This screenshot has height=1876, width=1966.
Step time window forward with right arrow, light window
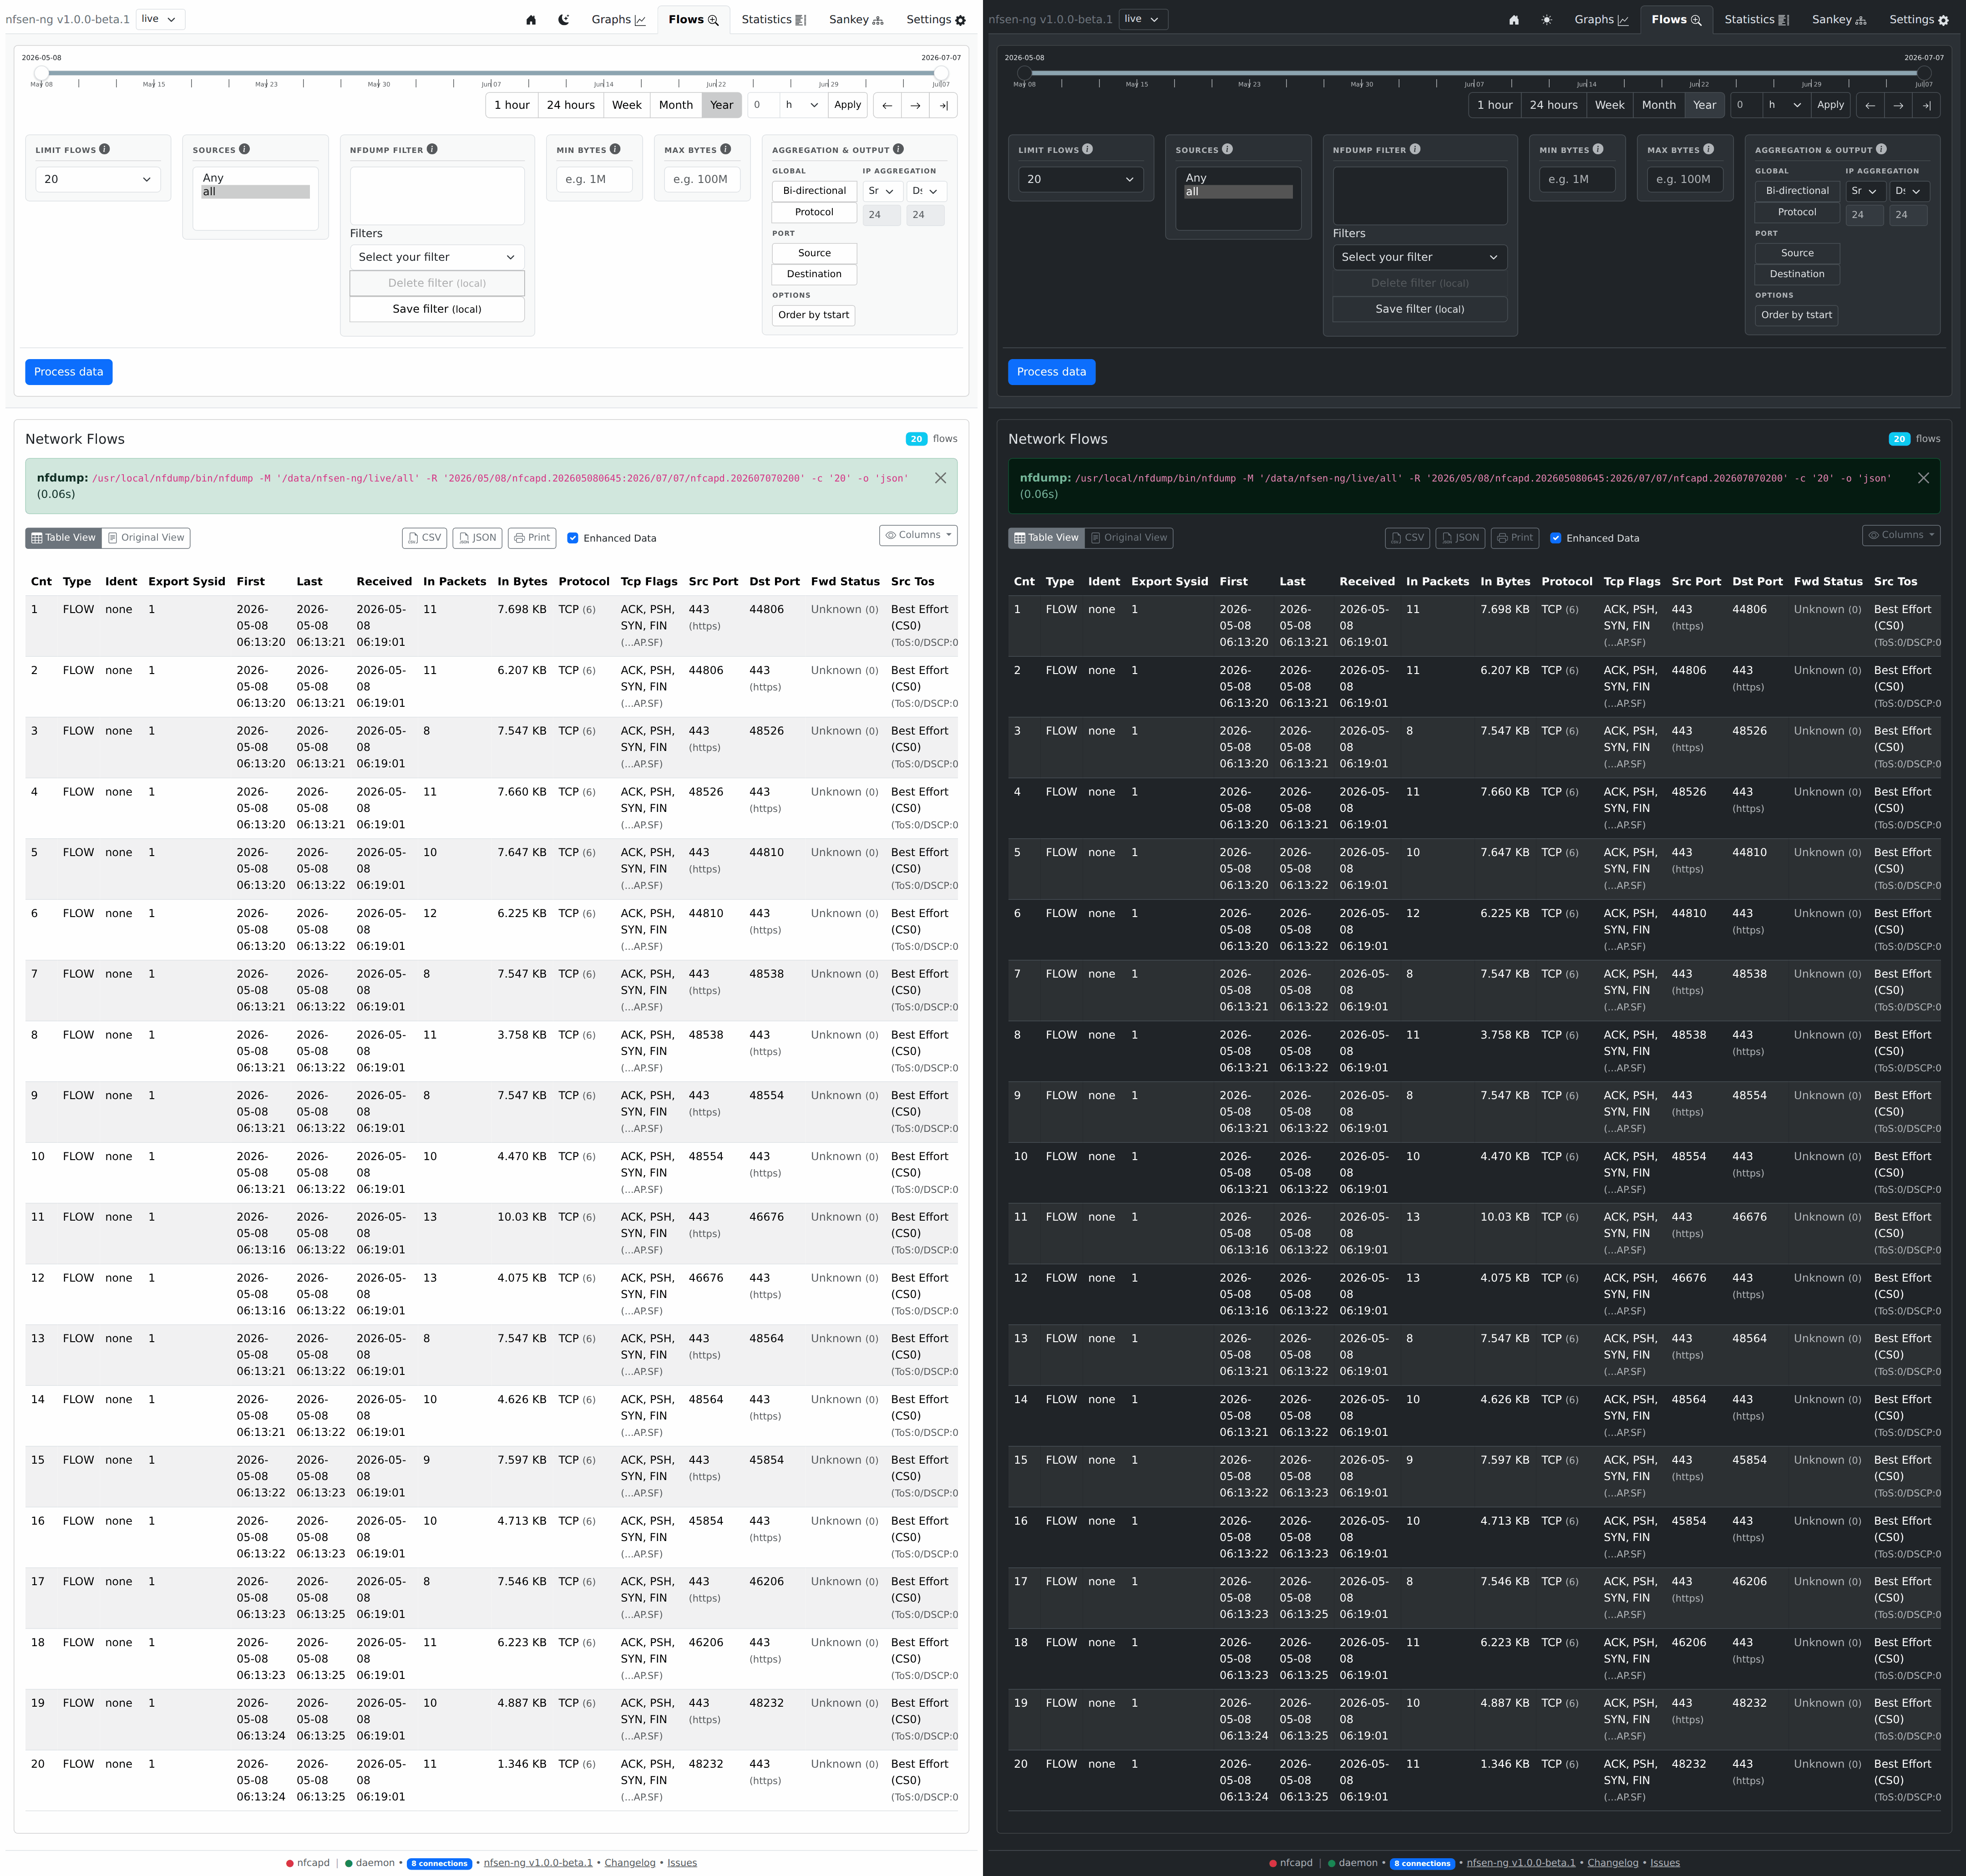tap(915, 105)
